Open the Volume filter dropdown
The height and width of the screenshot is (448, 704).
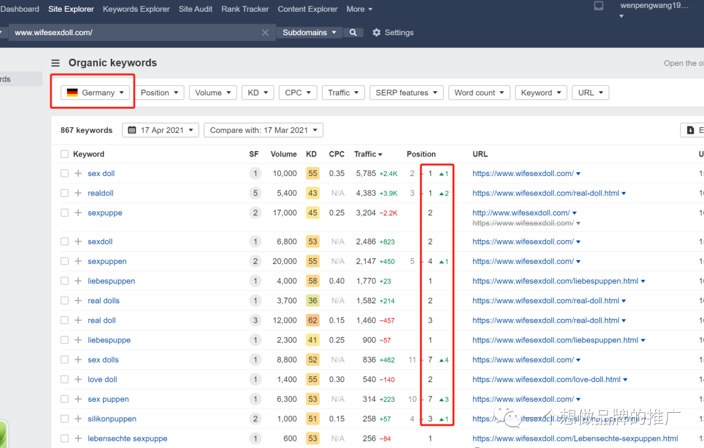(213, 93)
